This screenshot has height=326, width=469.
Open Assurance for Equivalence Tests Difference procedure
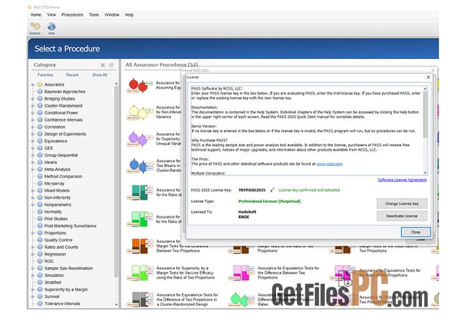tap(288, 273)
